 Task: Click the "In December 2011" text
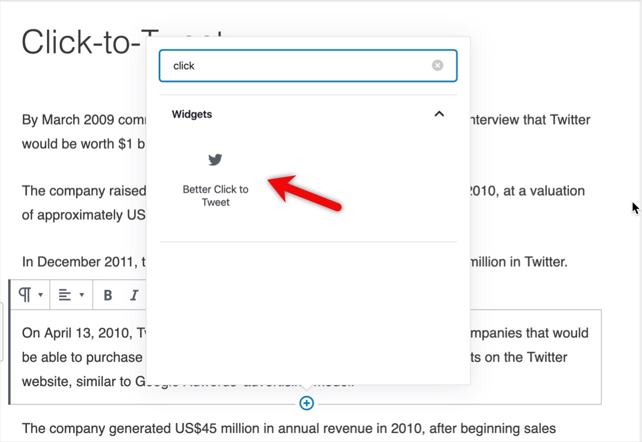click(x=84, y=262)
